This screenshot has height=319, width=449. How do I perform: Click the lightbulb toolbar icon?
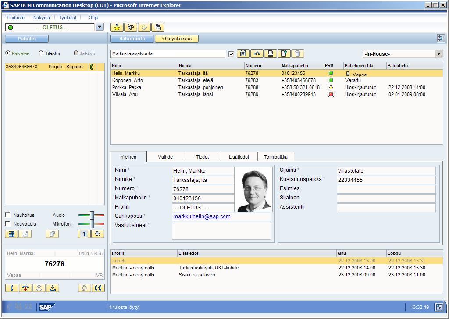(x=117, y=27)
